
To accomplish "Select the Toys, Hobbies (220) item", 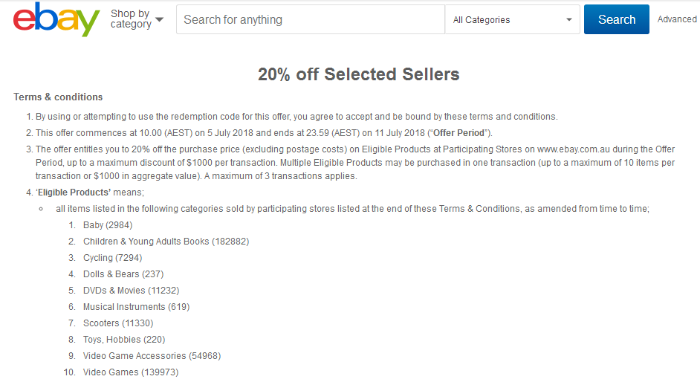I will click(x=124, y=340).
